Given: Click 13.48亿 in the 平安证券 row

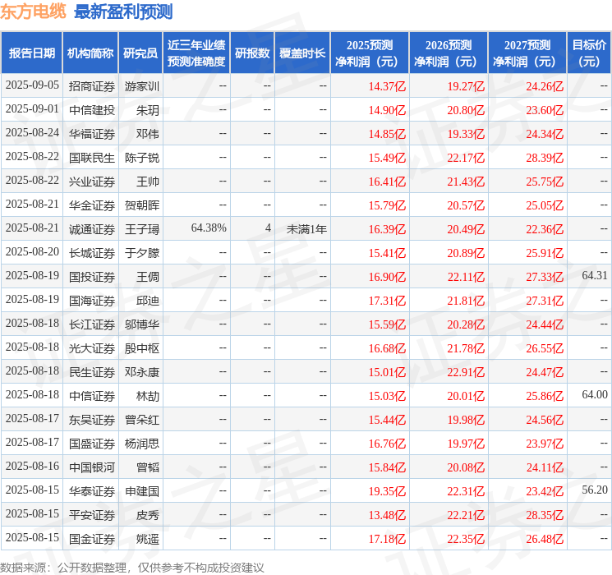Looking at the screenshot, I should [387, 514].
